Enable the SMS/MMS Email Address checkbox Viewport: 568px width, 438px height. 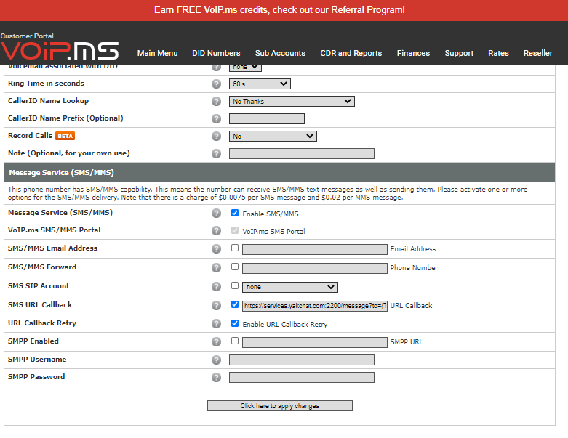(x=235, y=248)
